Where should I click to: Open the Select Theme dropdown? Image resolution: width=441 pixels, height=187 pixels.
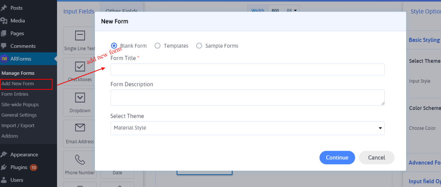click(x=247, y=128)
